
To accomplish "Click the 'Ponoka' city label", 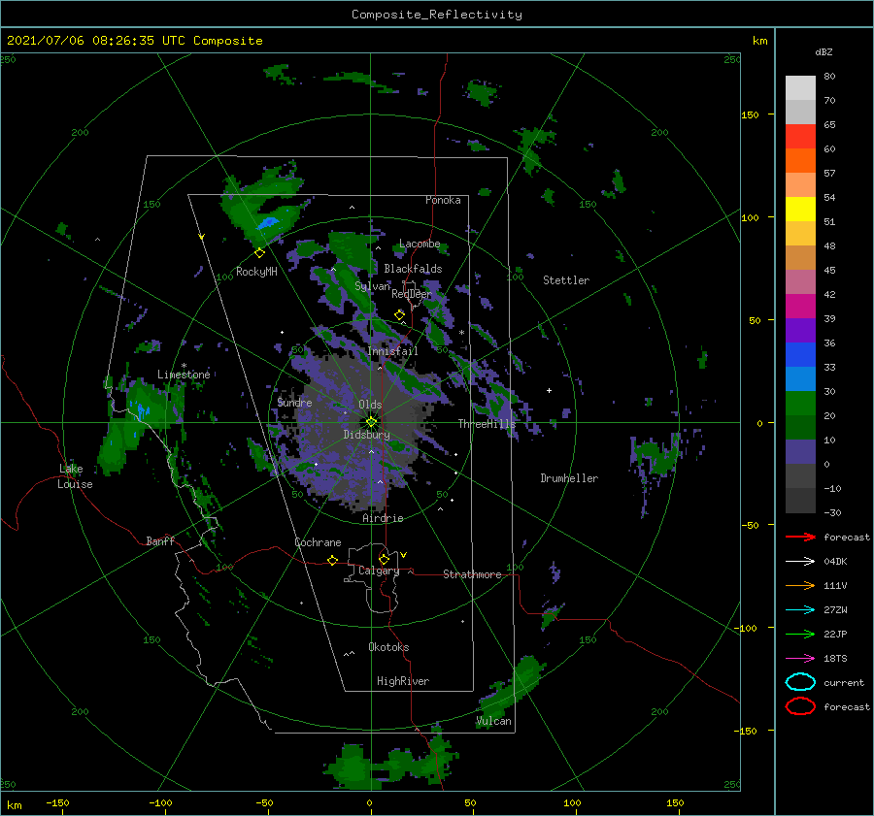I will (x=443, y=200).
